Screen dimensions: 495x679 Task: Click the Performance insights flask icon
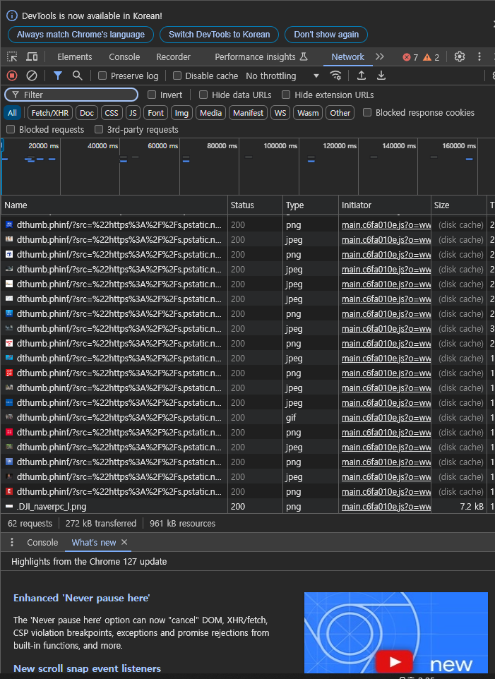click(304, 56)
